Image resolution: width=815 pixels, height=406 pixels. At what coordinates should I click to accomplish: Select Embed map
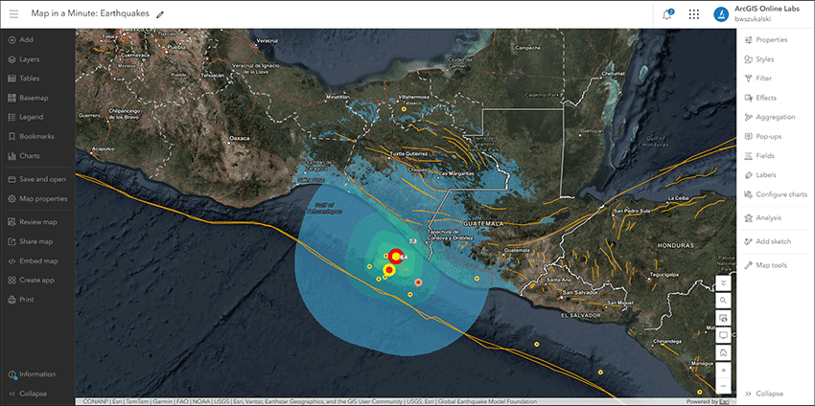coord(33,261)
